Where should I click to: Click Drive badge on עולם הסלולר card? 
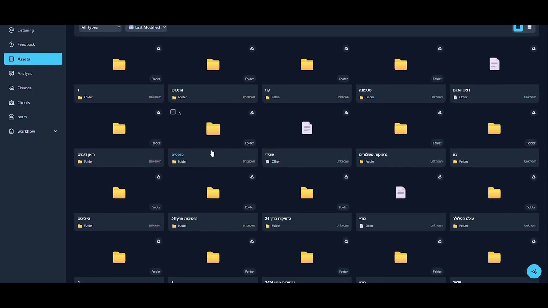(533, 177)
